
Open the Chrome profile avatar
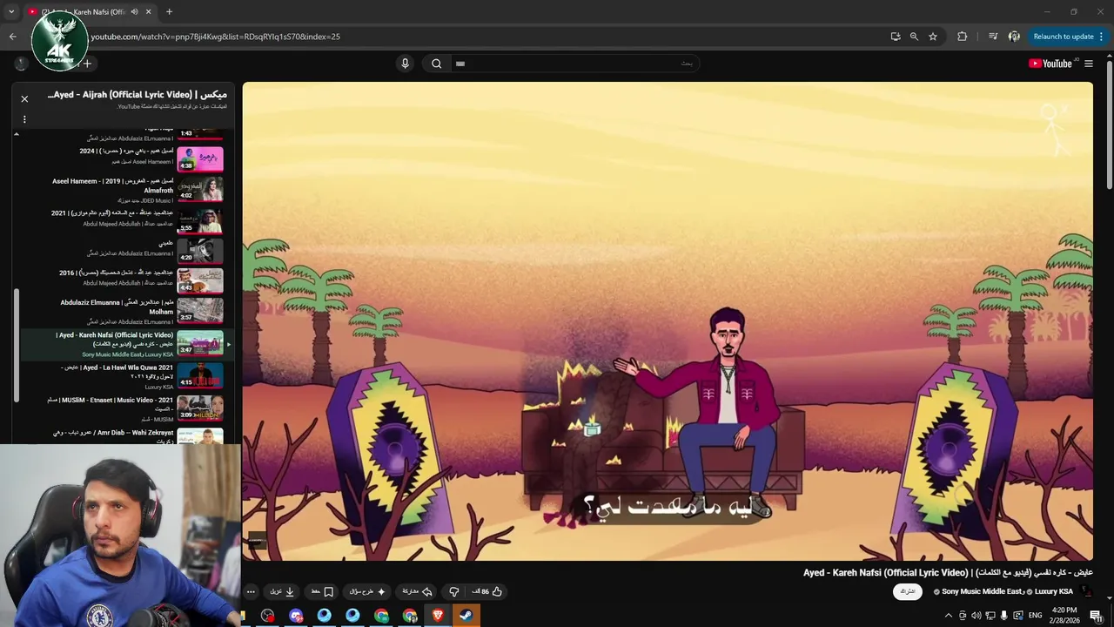point(1014,37)
